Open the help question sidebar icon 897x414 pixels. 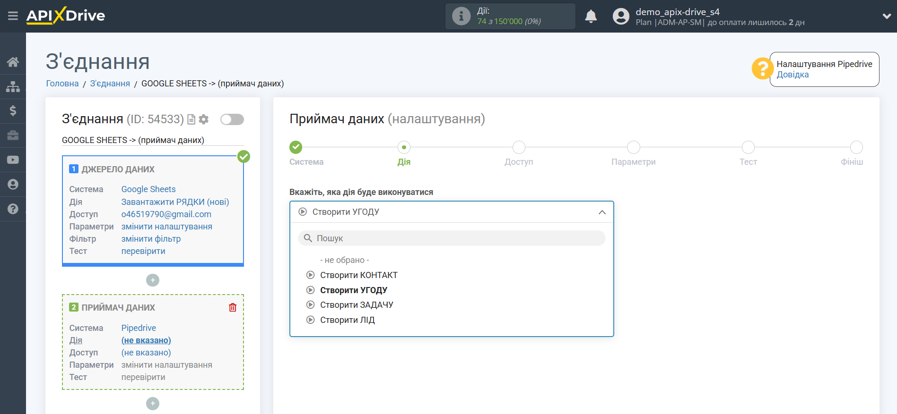[x=13, y=209]
